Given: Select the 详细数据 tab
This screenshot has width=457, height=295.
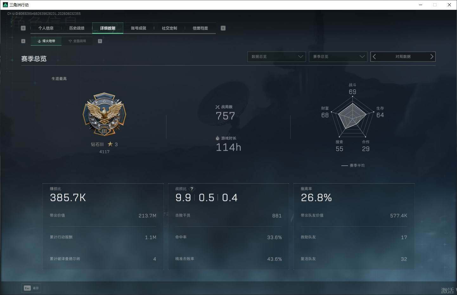Looking at the screenshot, I should click(x=108, y=28).
